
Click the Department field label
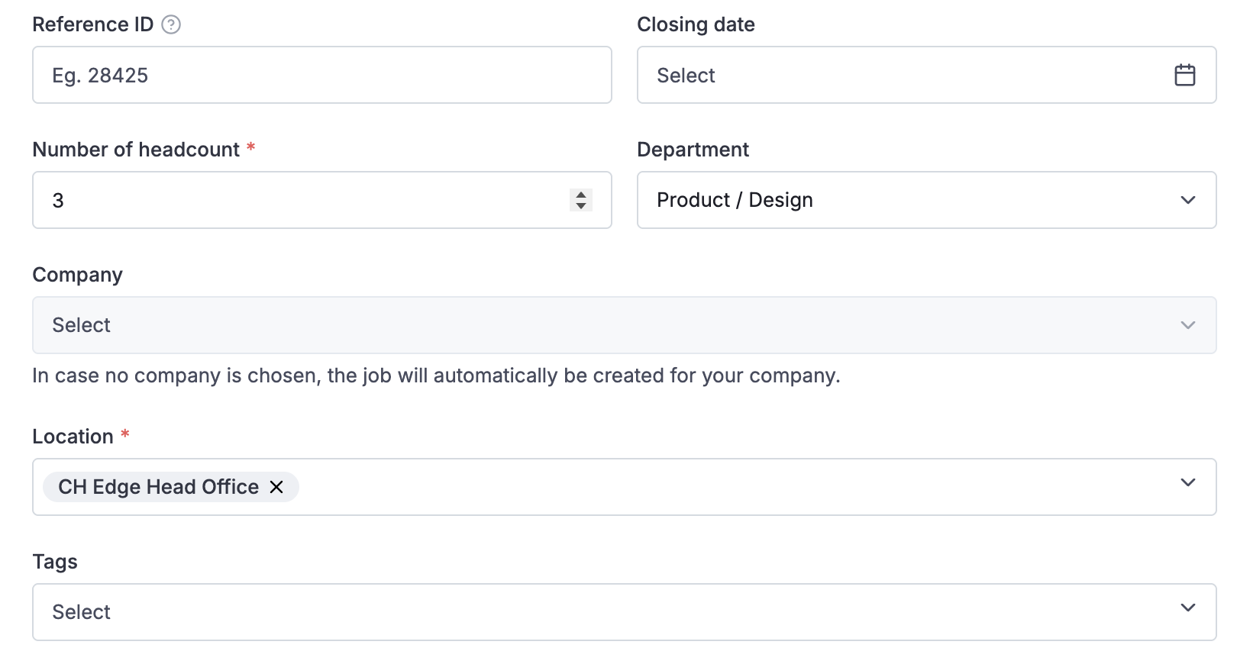(x=693, y=150)
